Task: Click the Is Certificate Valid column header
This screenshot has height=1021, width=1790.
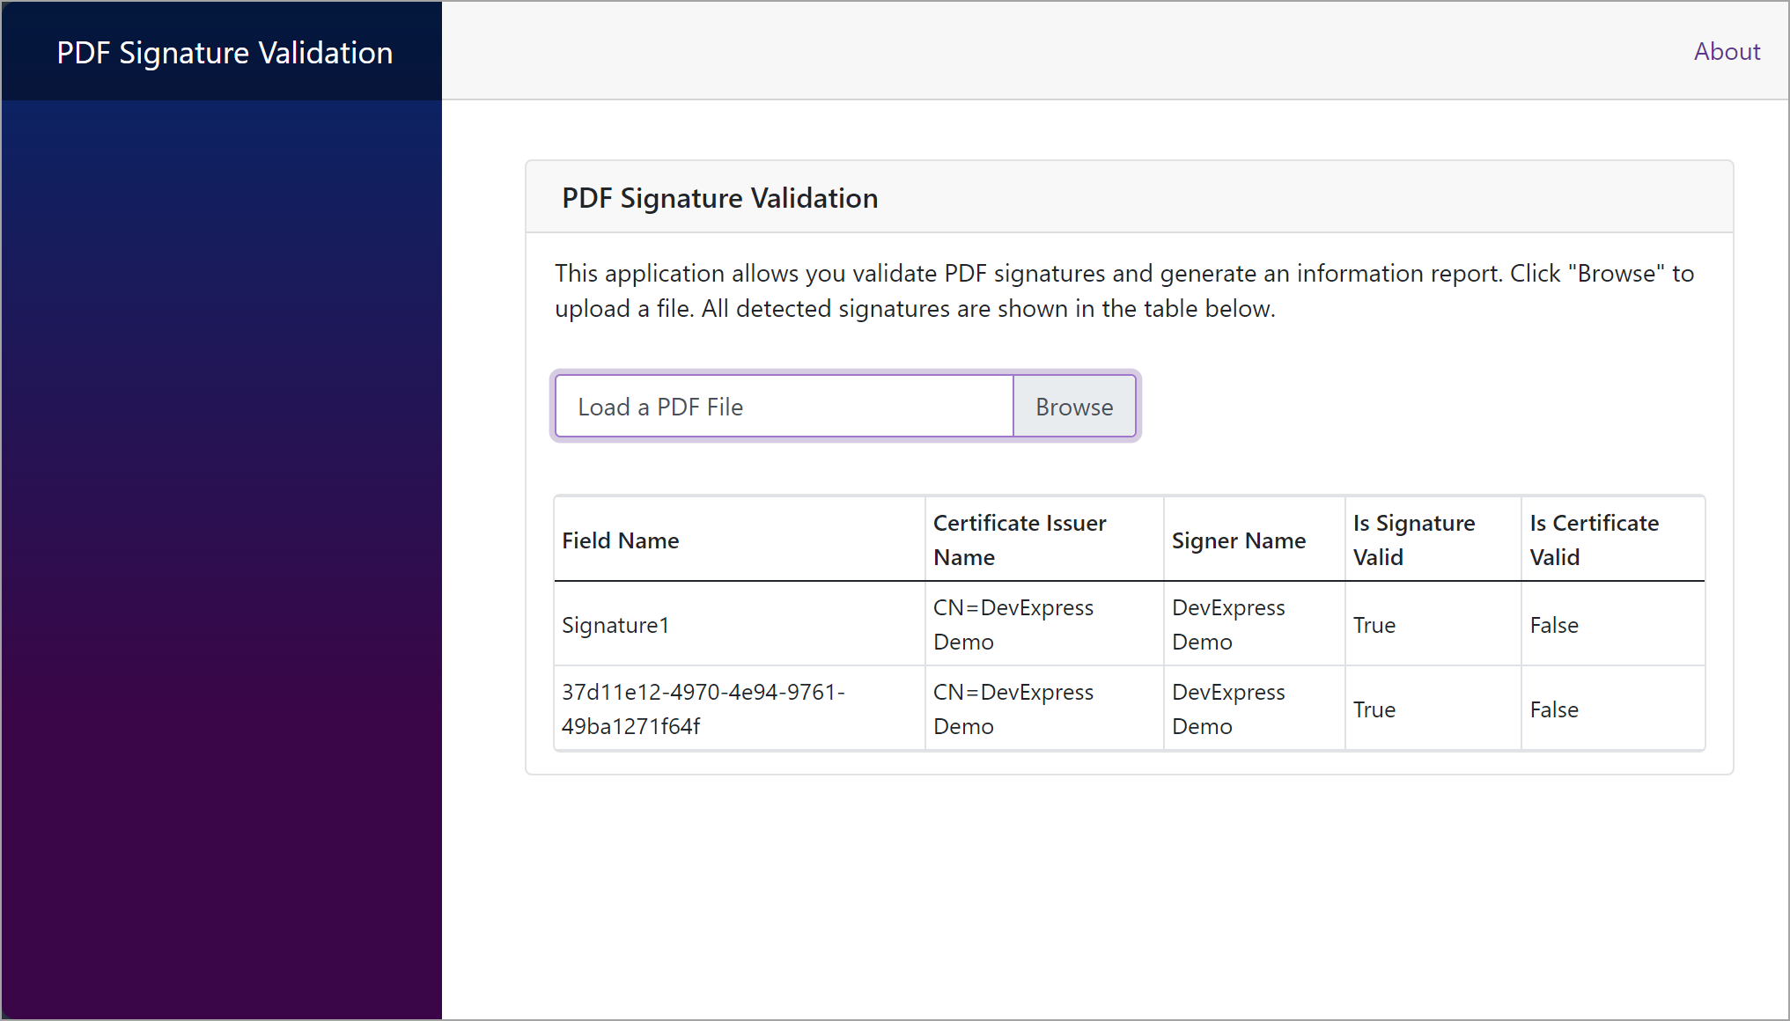Action: point(1594,540)
